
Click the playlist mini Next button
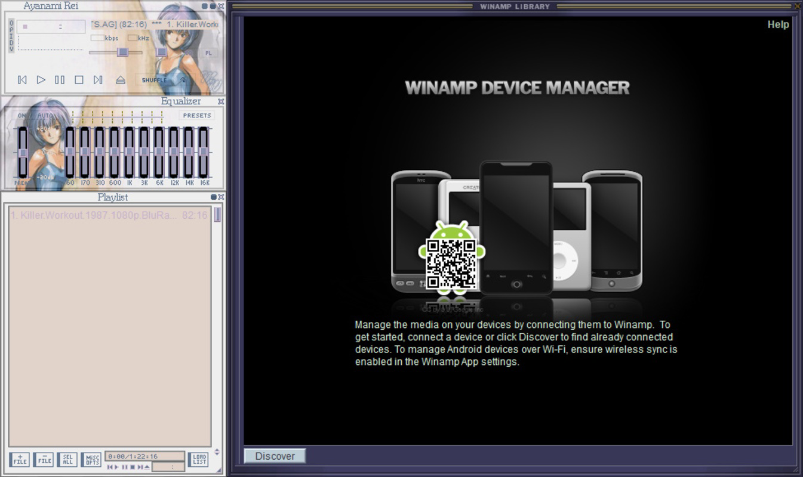click(140, 467)
